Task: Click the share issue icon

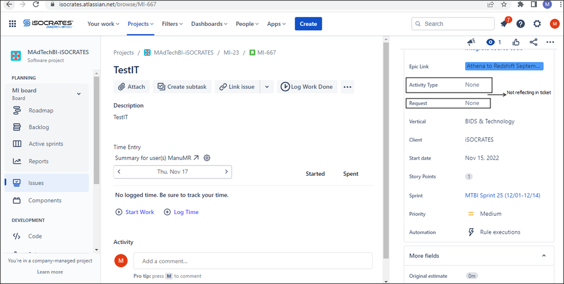Action: pyautogui.click(x=534, y=42)
